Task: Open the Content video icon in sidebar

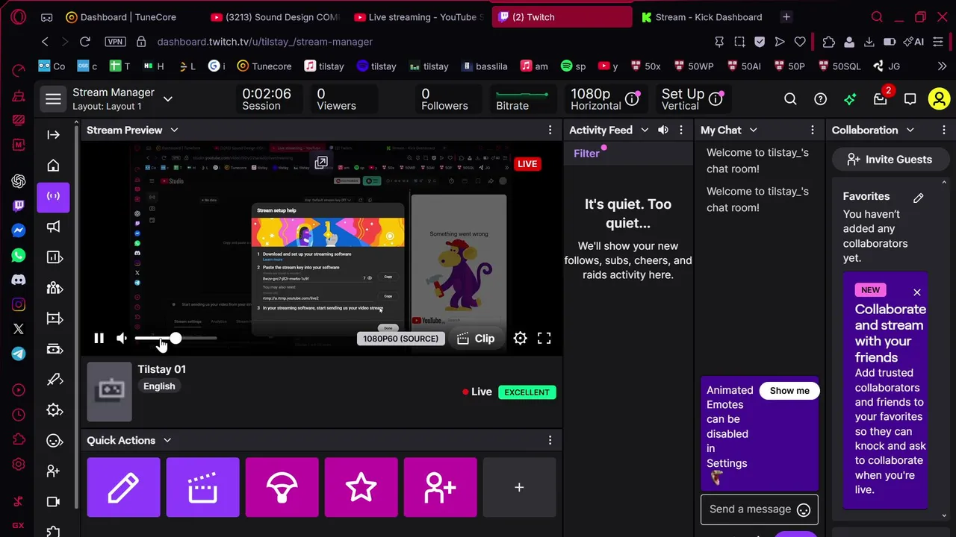Action: [x=55, y=318]
